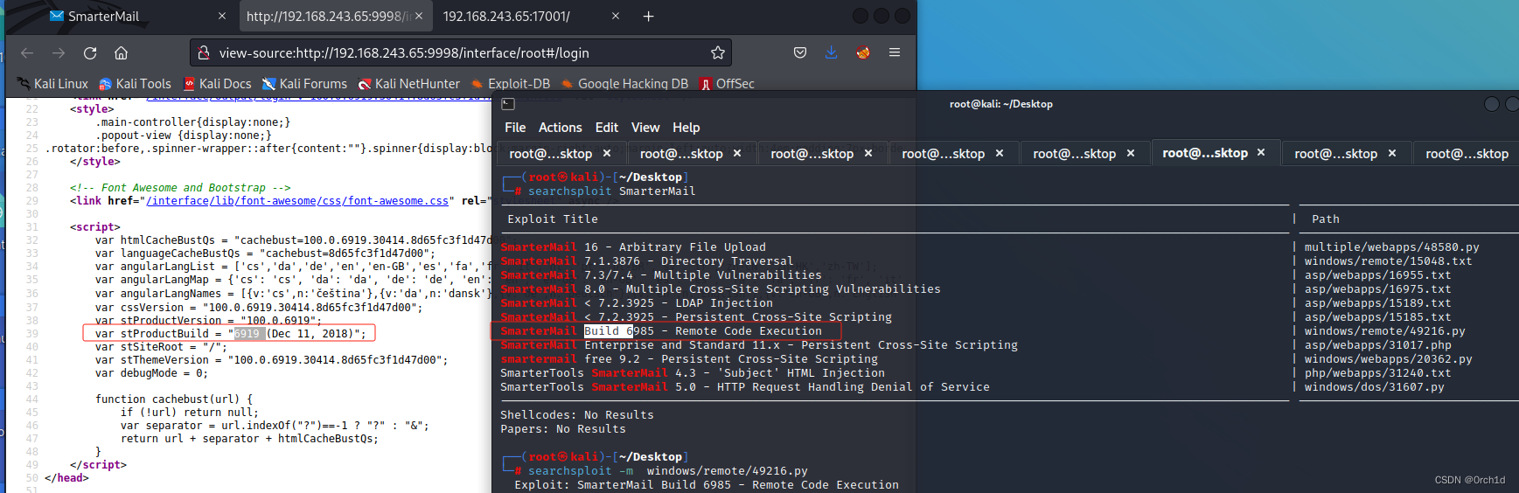Close the view-source 192.168.243.65:9998 tab
The height and width of the screenshot is (493, 1519).
(x=419, y=16)
